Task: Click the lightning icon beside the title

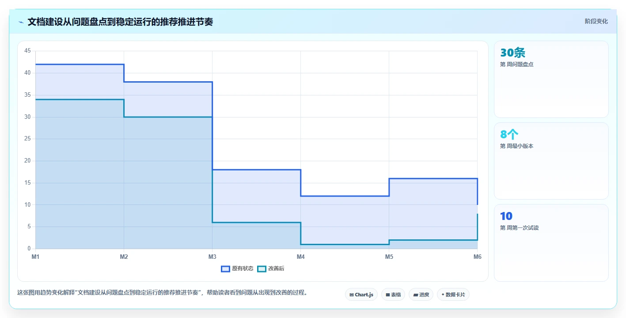Action: click(21, 22)
